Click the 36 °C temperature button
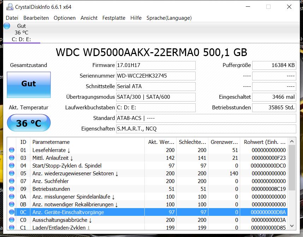 [29, 123]
